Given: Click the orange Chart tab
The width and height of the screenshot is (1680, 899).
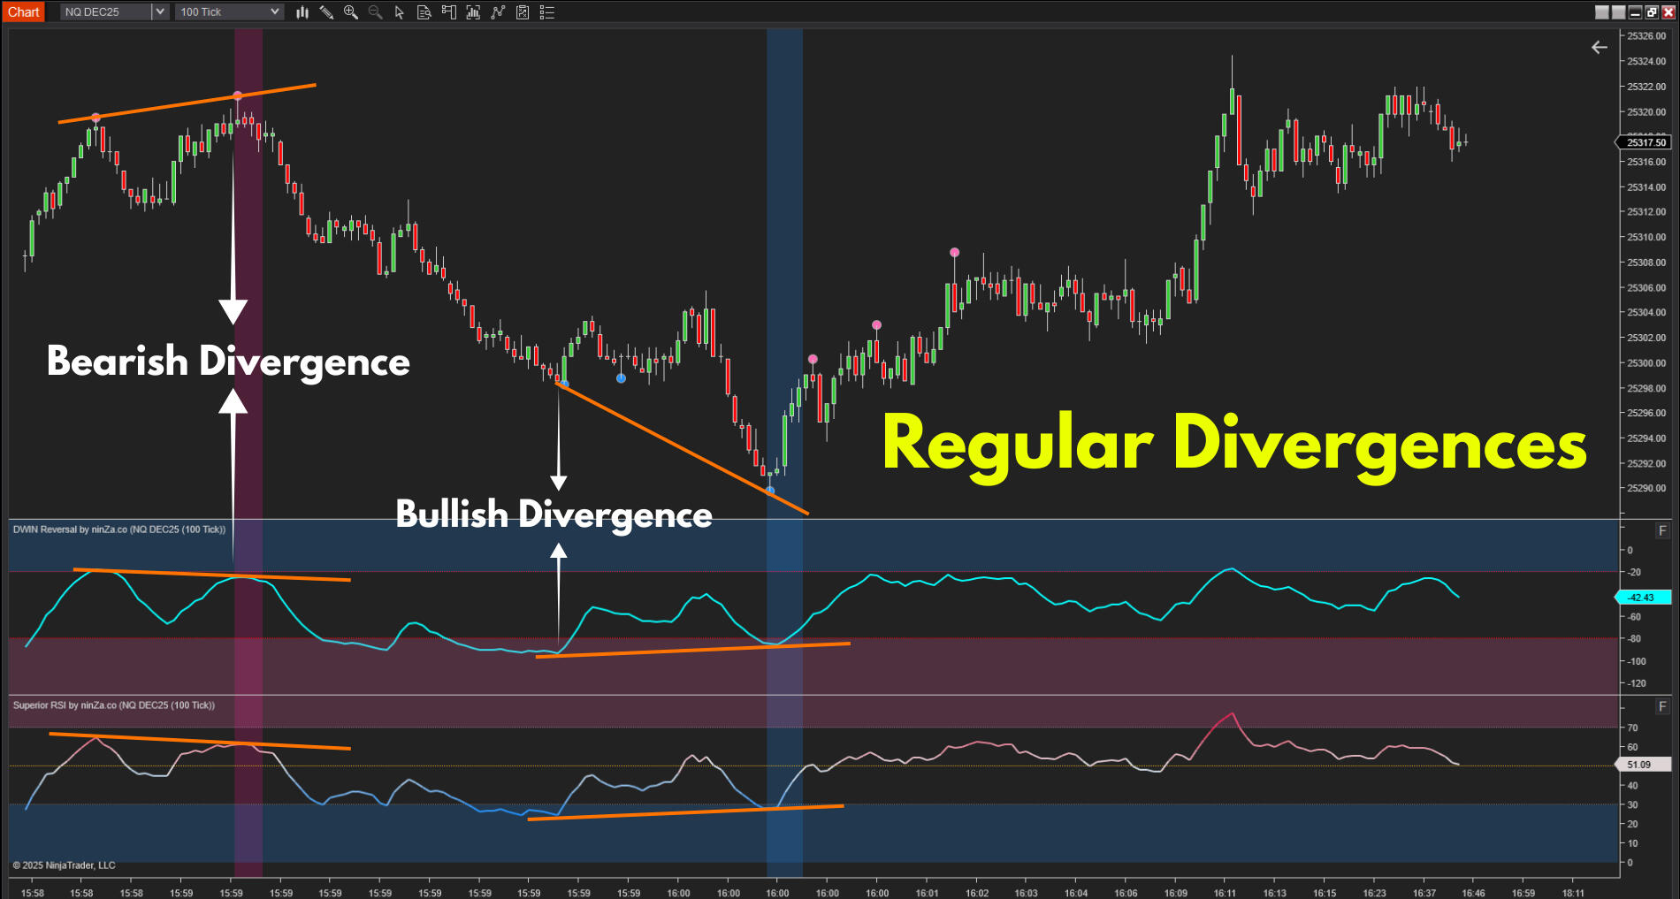Looking at the screenshot, I should 24,11.
